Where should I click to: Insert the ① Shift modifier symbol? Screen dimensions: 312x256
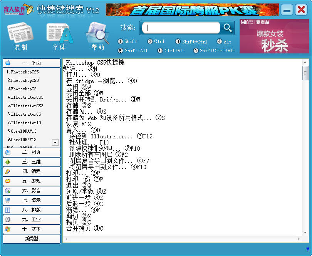127,42
